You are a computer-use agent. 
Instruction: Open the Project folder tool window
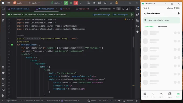click(x=3, y=9)
